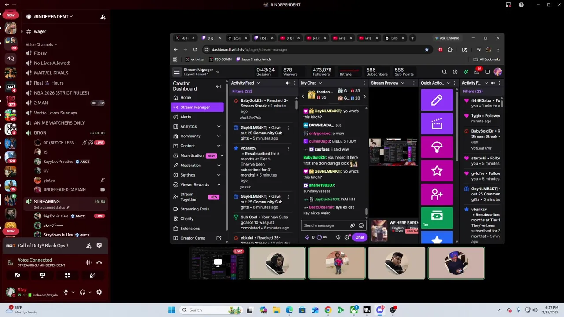
Task: Invite members icon next to #INDEPENDENT
Action: tap(103, 17)
